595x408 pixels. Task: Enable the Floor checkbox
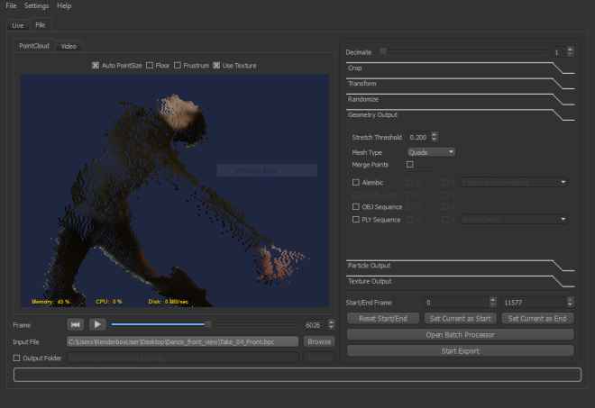pos(150,65)
